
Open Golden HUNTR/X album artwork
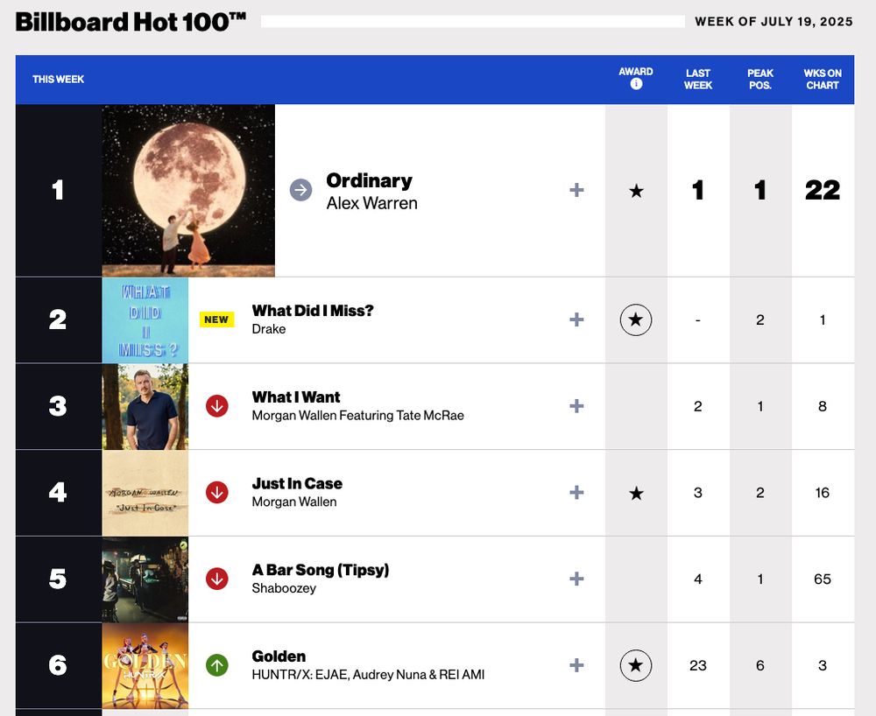(145, 666)
